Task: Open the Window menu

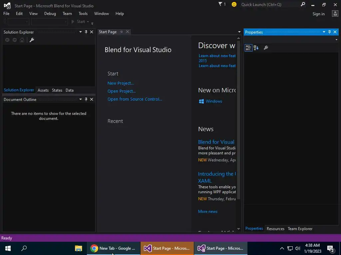Action: 102,13
